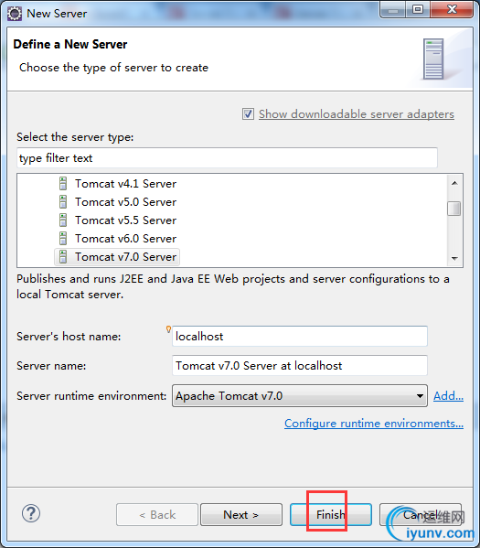Click the Eclipse icon in the title bar

[x=15, y=14]
